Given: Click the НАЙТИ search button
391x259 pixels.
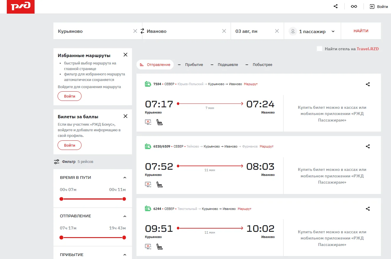Looking at the screenshot, I should point(361,31).
